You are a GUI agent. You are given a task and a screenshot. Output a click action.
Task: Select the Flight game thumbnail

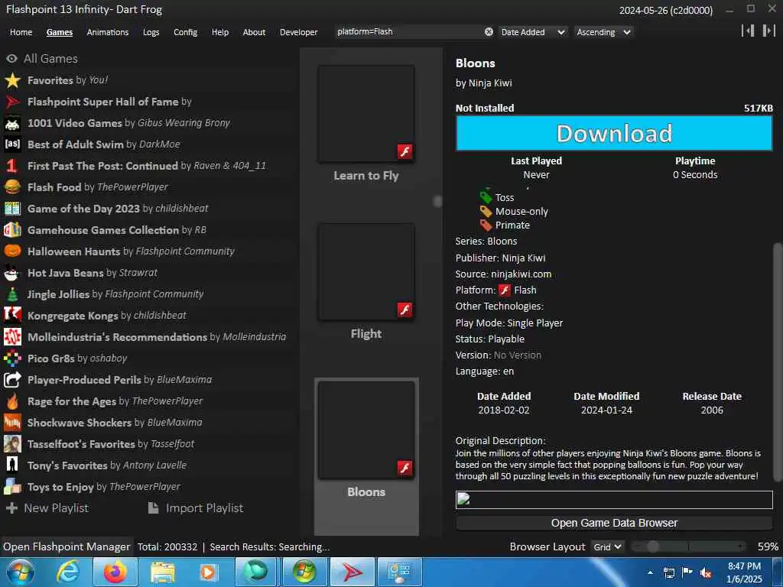(366, 272)
